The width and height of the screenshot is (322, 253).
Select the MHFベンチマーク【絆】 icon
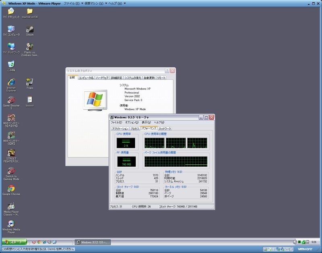point(11,138)
